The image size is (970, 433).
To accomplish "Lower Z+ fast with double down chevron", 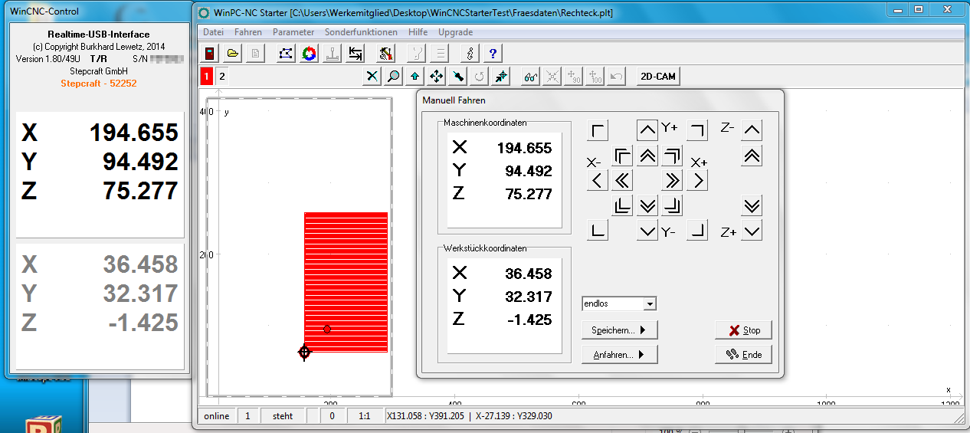I will 752,205.
